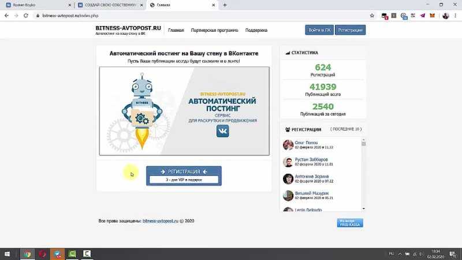The image size is (462, 260).
Task: Click the volume icon in system tray
Action: [421, 254]
